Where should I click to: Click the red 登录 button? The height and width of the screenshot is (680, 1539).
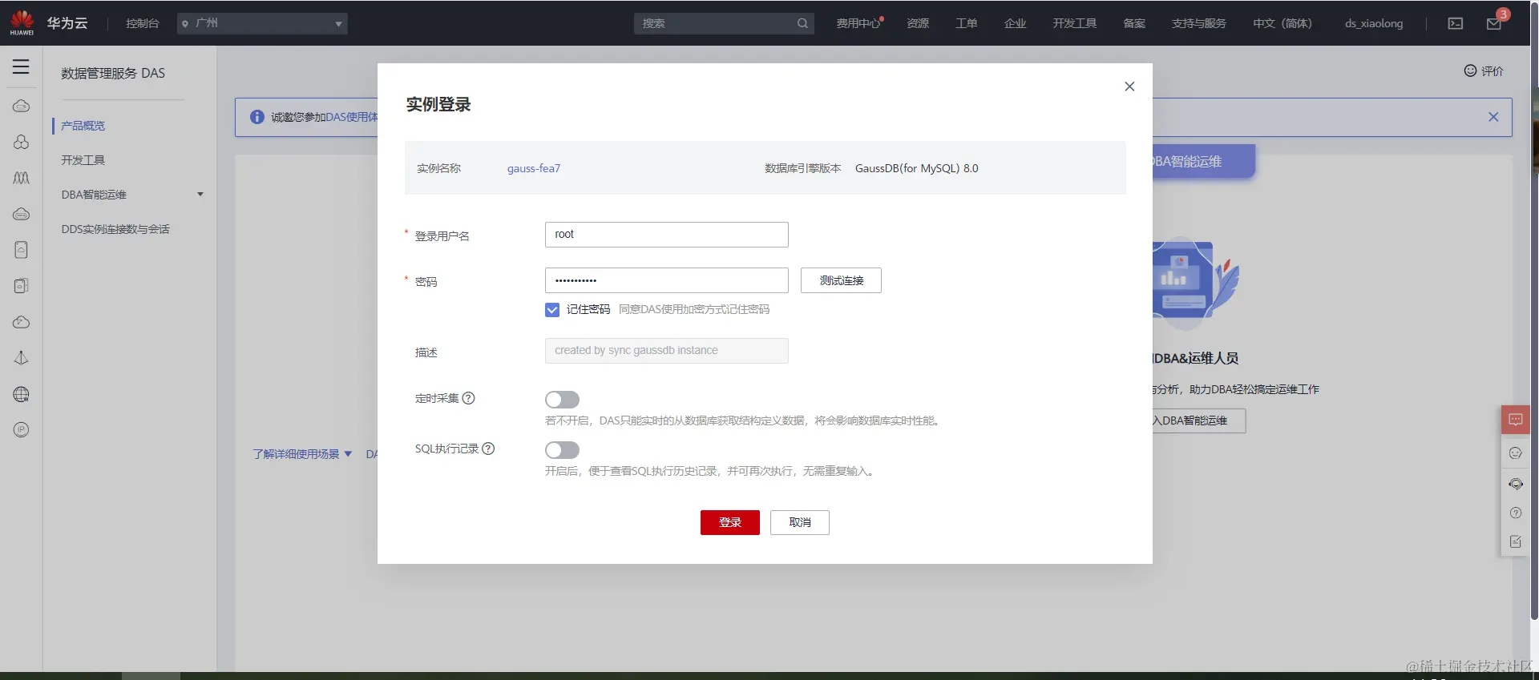(729, 522)
